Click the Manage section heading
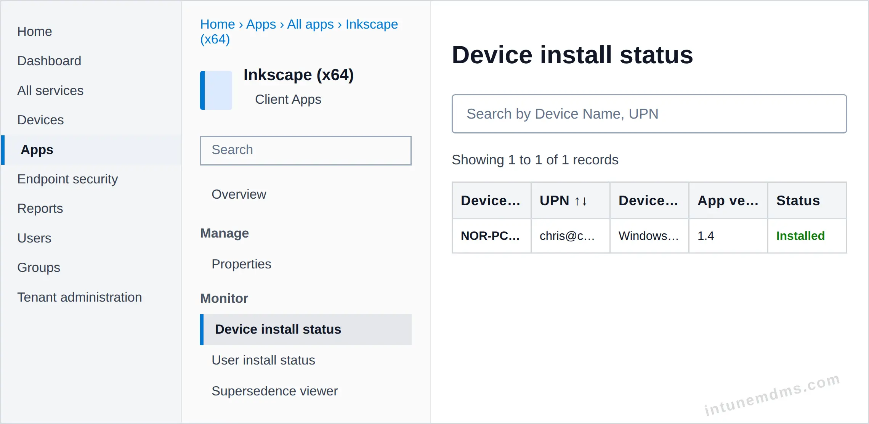The width and height of the screenshot is (869, 424). (224, 233)
